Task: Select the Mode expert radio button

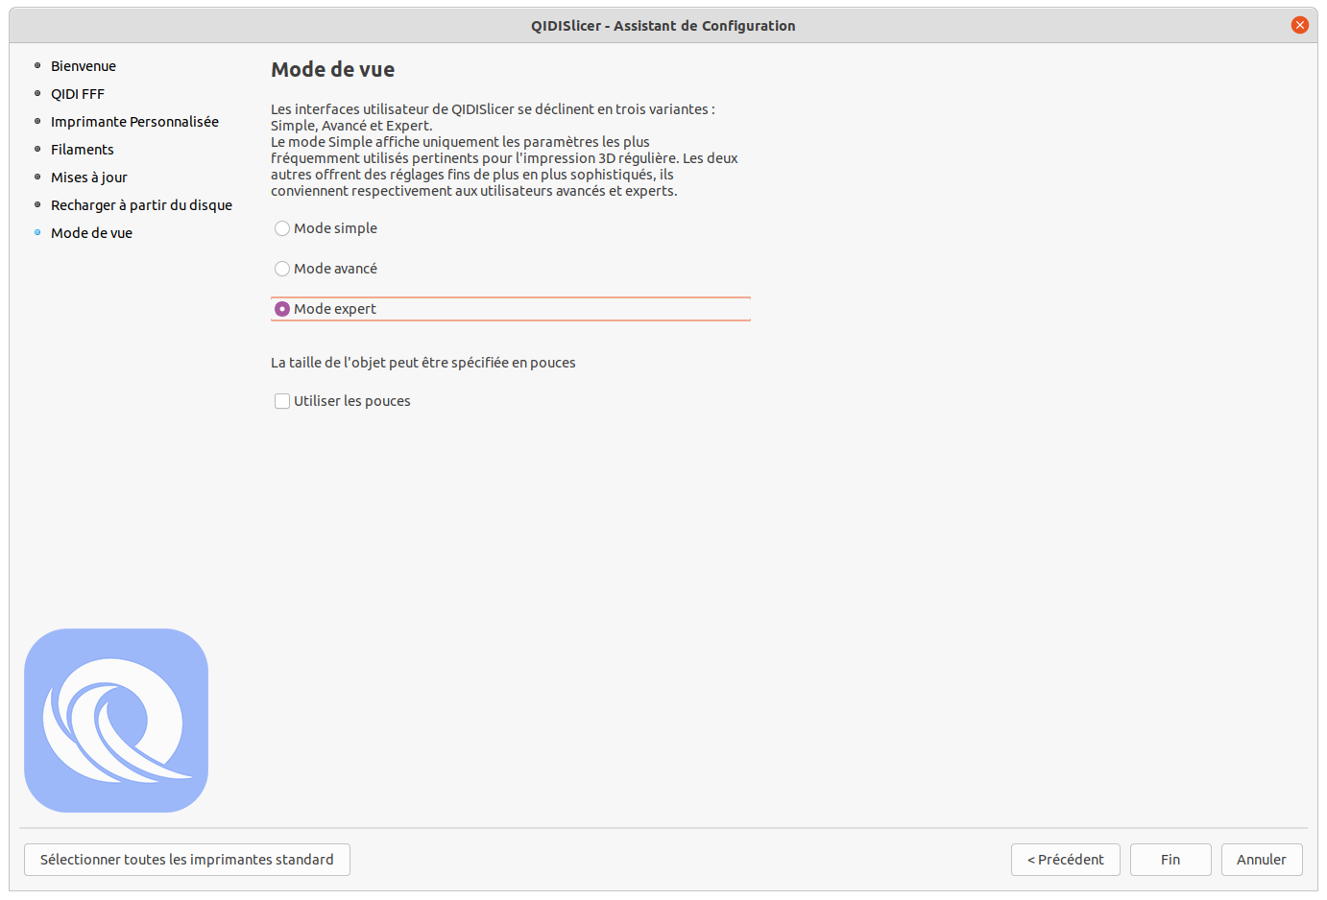Action: (282, 309)
